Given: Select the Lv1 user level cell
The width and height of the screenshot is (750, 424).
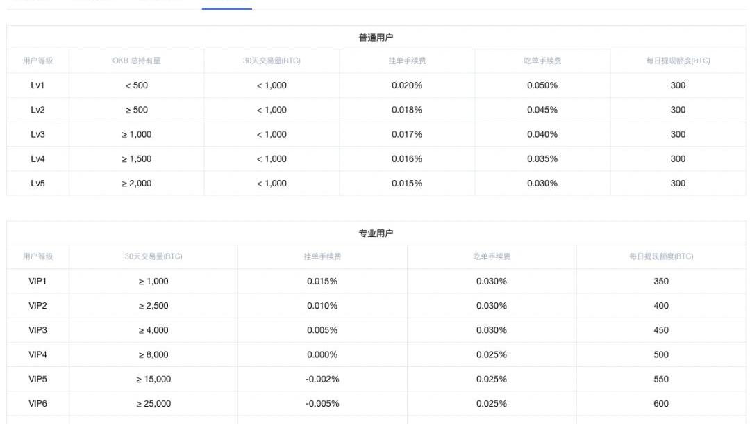Looking at the screenshot, I should [37, 85].
